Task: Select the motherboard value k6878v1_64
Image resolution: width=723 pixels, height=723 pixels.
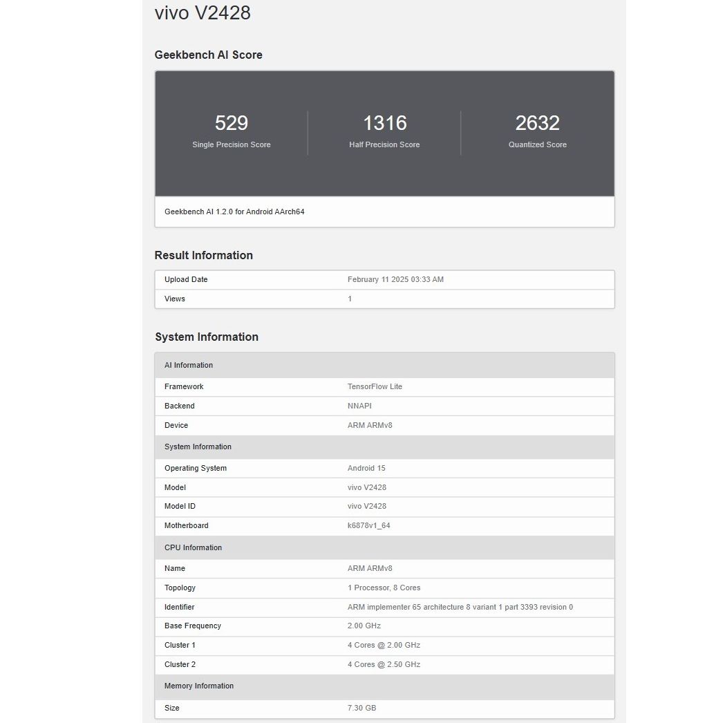Action: point(368,525)
